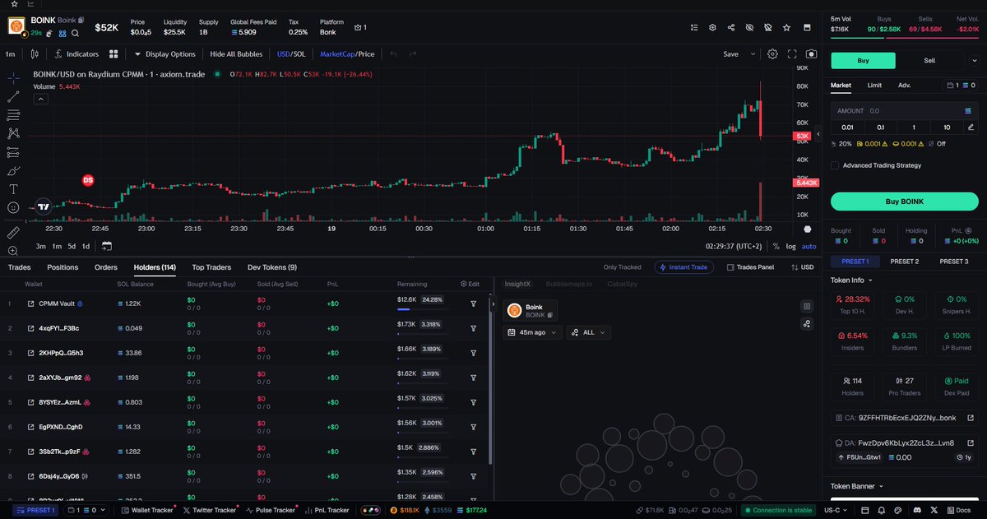Select the 5d timeframe range
The image size is (987, 519).
pyautogui.click(x=72, y=246)
